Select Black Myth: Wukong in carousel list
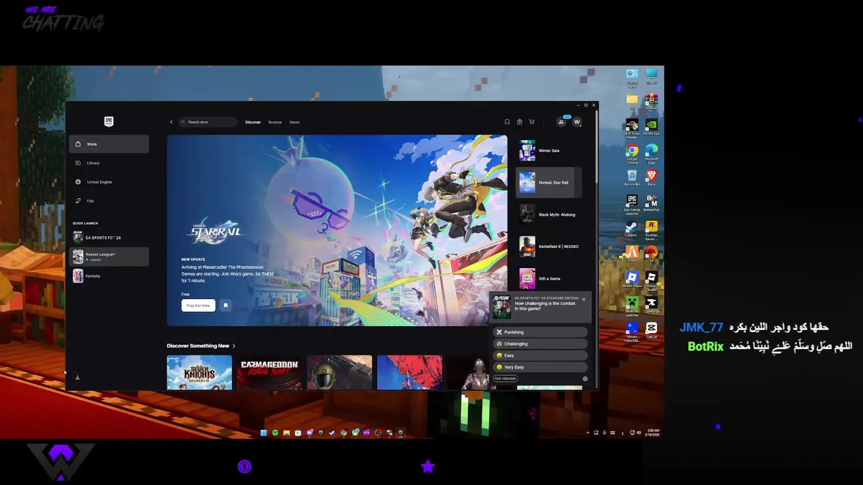 click(x=547, y=214)
